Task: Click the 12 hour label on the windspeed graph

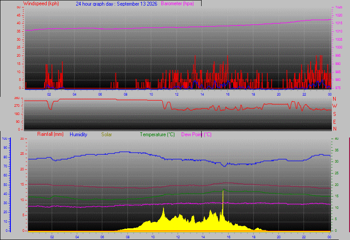Action: pyautogui.click(x=177, y=94)
